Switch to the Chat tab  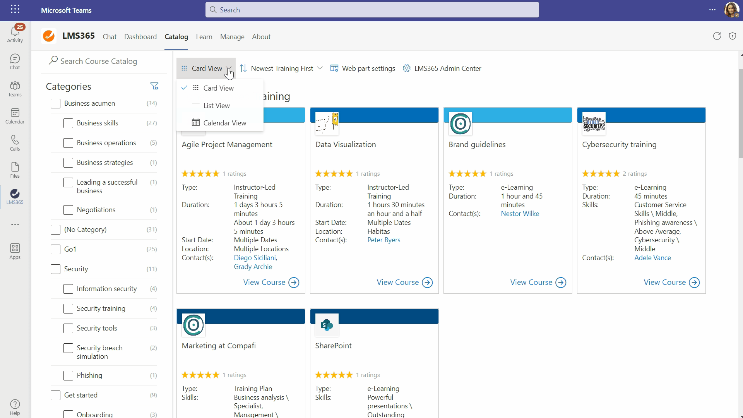[x=110, y=37]
